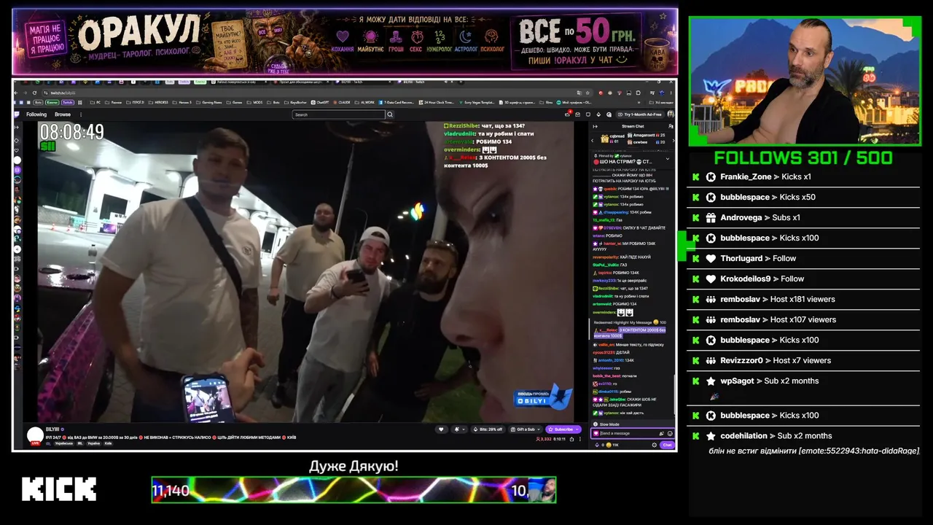This screenshot has width=933, height=525.
Task: Open the Following tab on Twitch
Action: (36, 114)
